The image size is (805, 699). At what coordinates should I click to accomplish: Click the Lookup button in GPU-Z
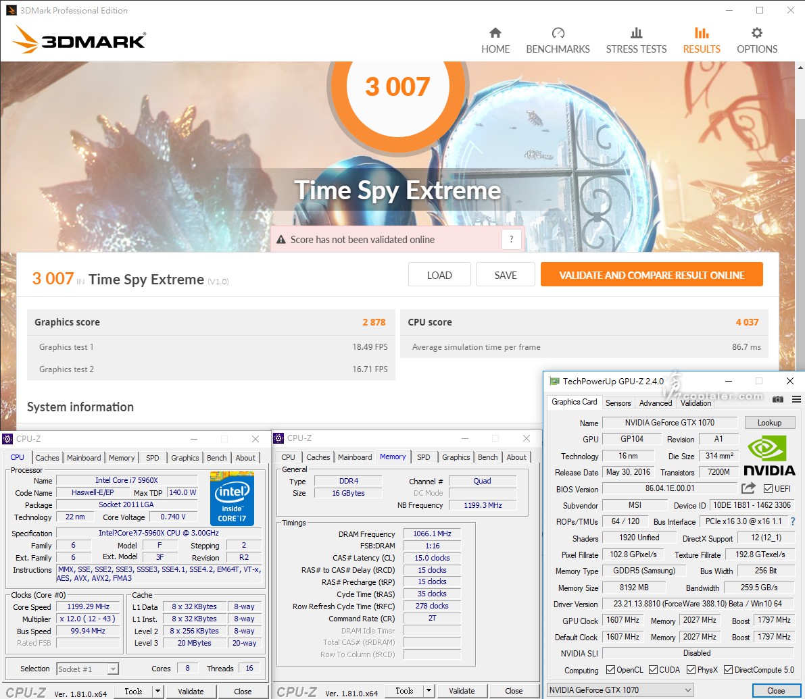(x=770, y=422)
